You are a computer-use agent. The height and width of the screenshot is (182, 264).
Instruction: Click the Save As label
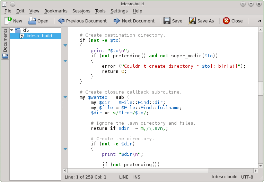pos(205,21)
